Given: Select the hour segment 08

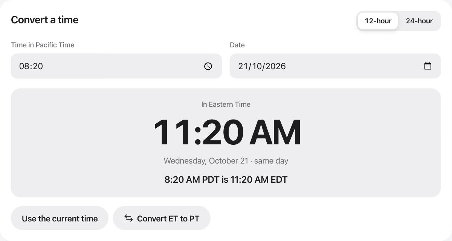Looking at the screenshot, I should (24, 66).
